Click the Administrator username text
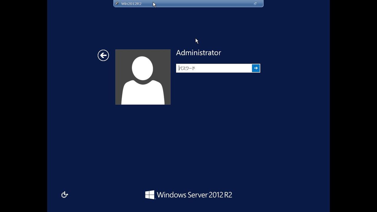Viewport: 377px width, 212px height. pos(199,53)
